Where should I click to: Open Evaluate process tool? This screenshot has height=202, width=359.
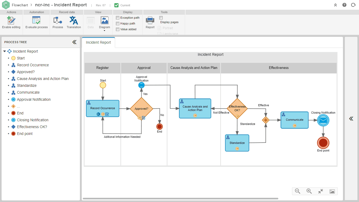[x=36, y=21]
